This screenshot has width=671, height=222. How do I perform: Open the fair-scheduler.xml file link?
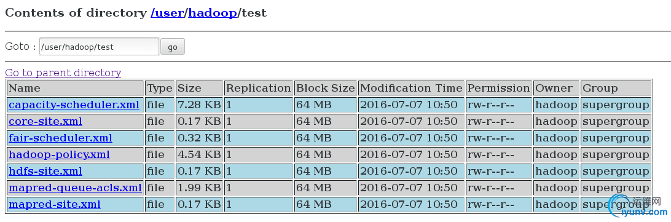(x=60, y=138)
